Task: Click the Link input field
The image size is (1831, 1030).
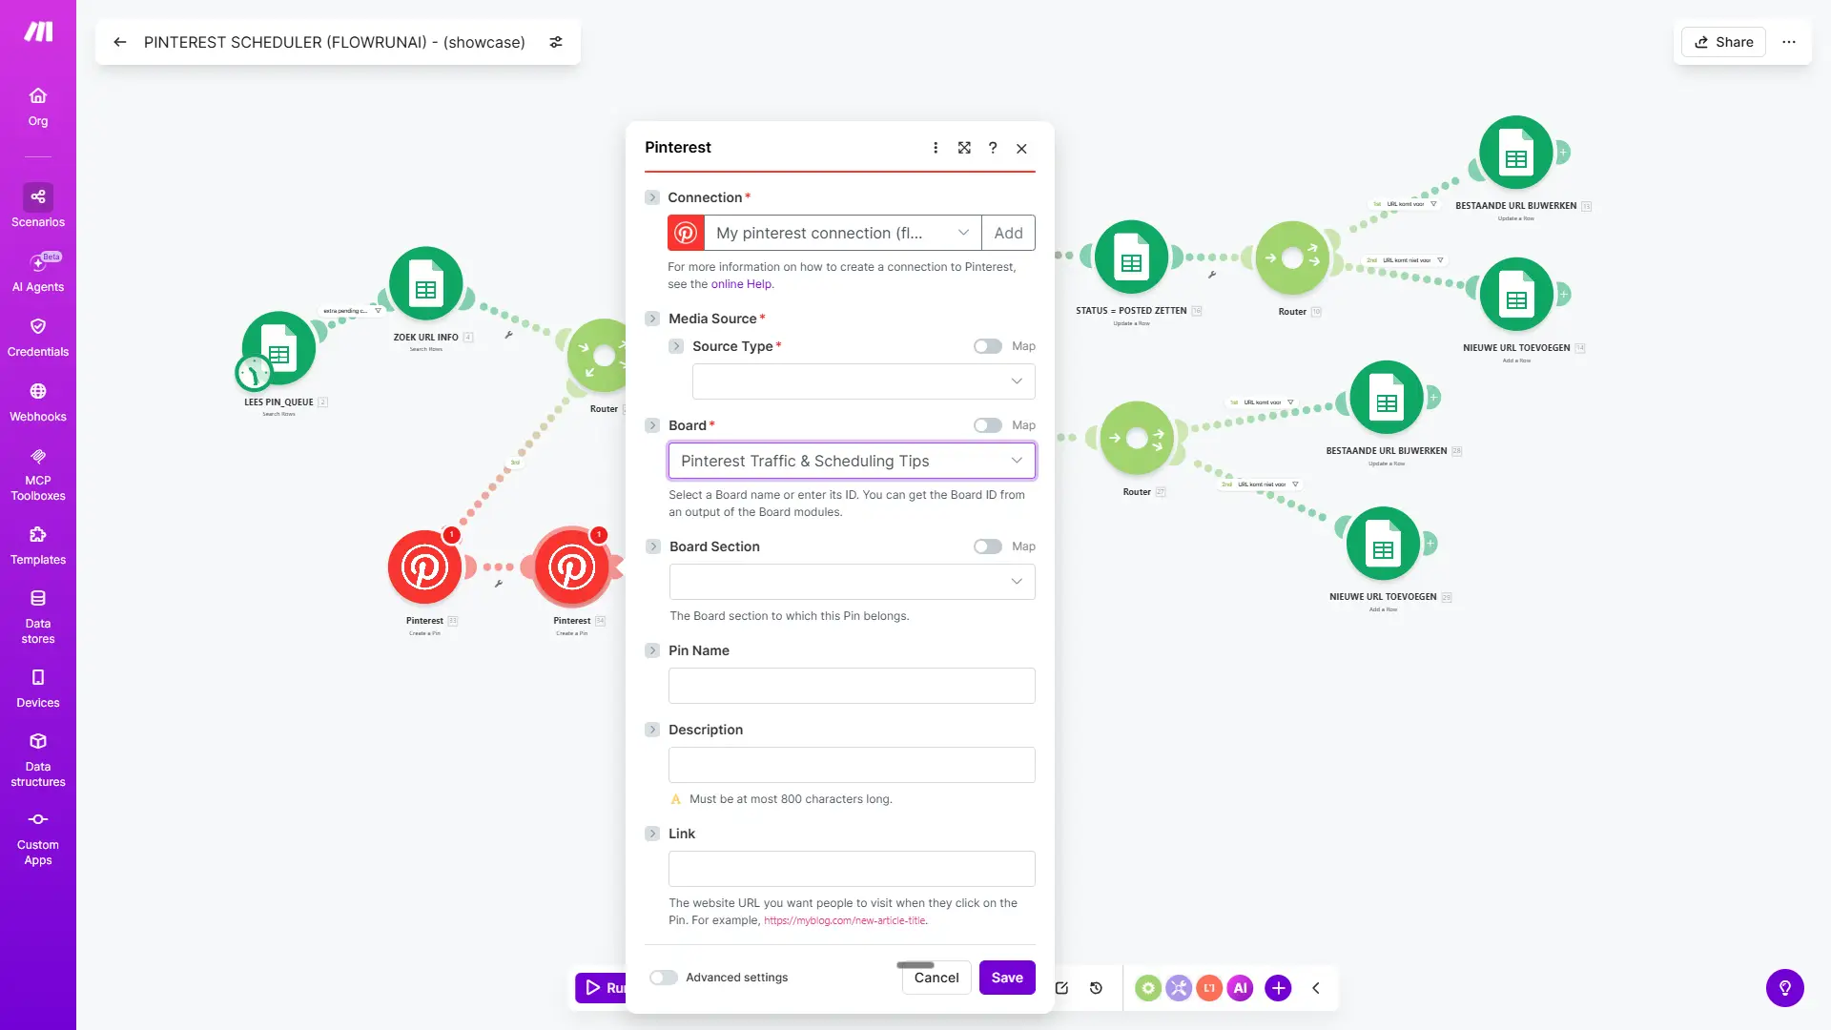Action: coord(852,869)
